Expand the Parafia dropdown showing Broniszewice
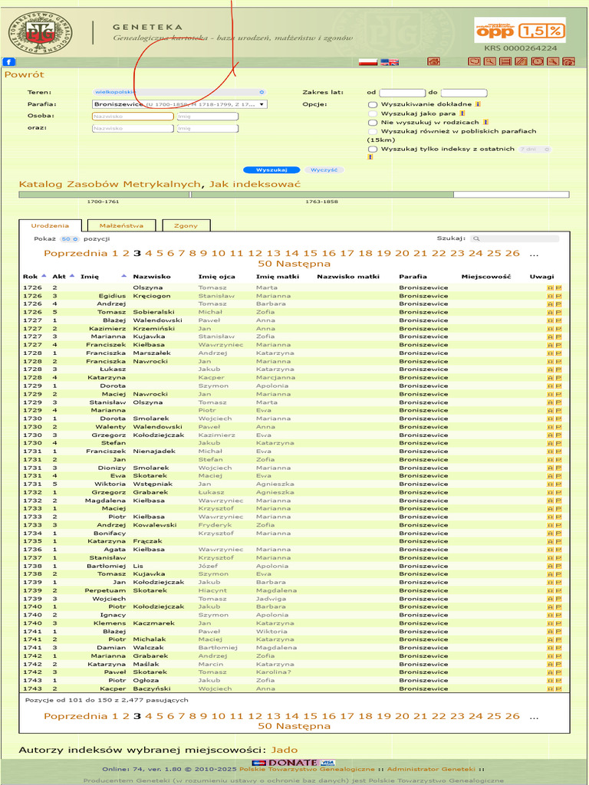Image resolution: width=589 pixels, height=785 pixels. (179, 104)
